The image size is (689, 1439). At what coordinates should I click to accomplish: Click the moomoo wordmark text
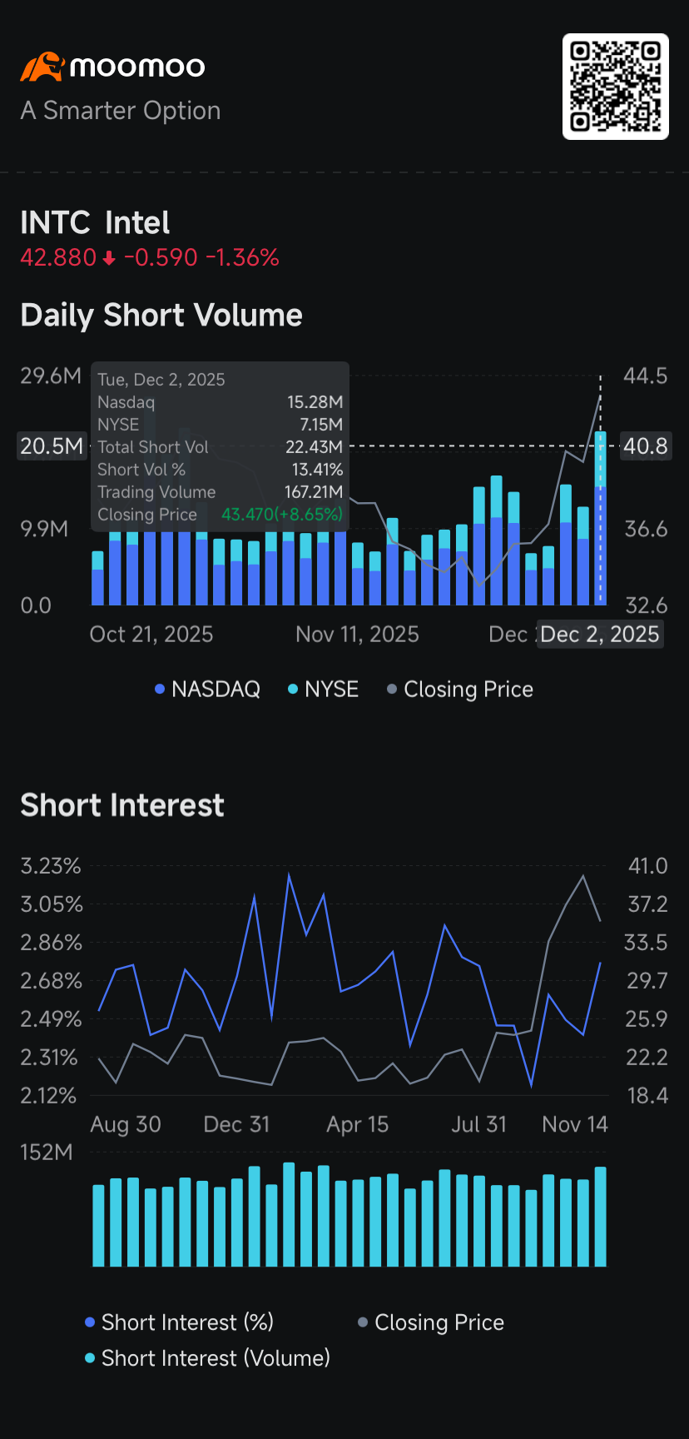tap(137, 67)
